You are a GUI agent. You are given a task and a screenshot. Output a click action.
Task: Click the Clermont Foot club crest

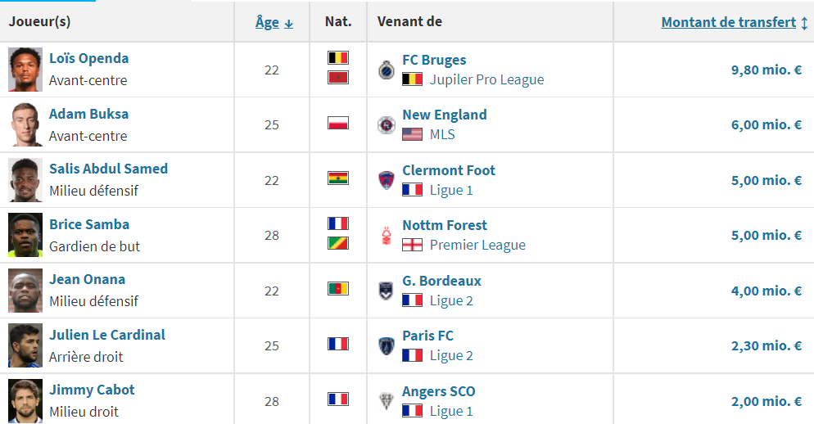coord(386,180)
